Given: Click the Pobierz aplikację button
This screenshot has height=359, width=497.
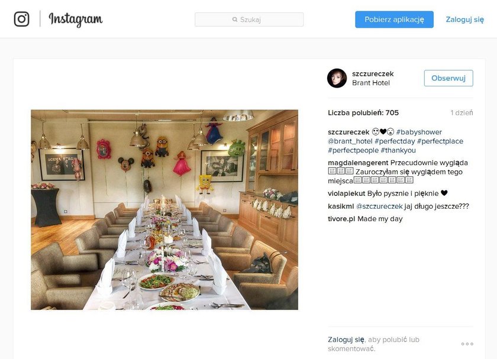Looking at the screenshot, I should [x=394, y=20].
